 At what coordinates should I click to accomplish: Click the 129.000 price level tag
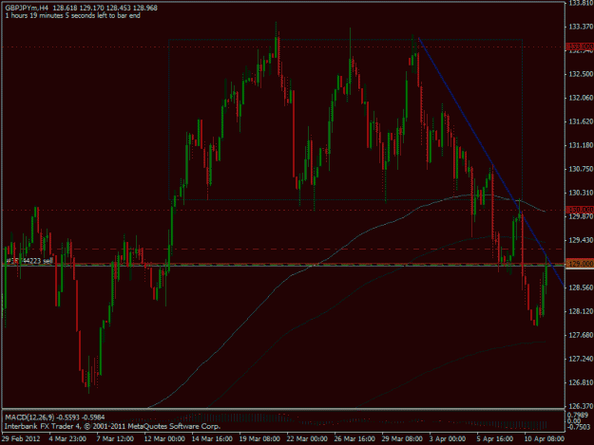(x=581, y=264)
